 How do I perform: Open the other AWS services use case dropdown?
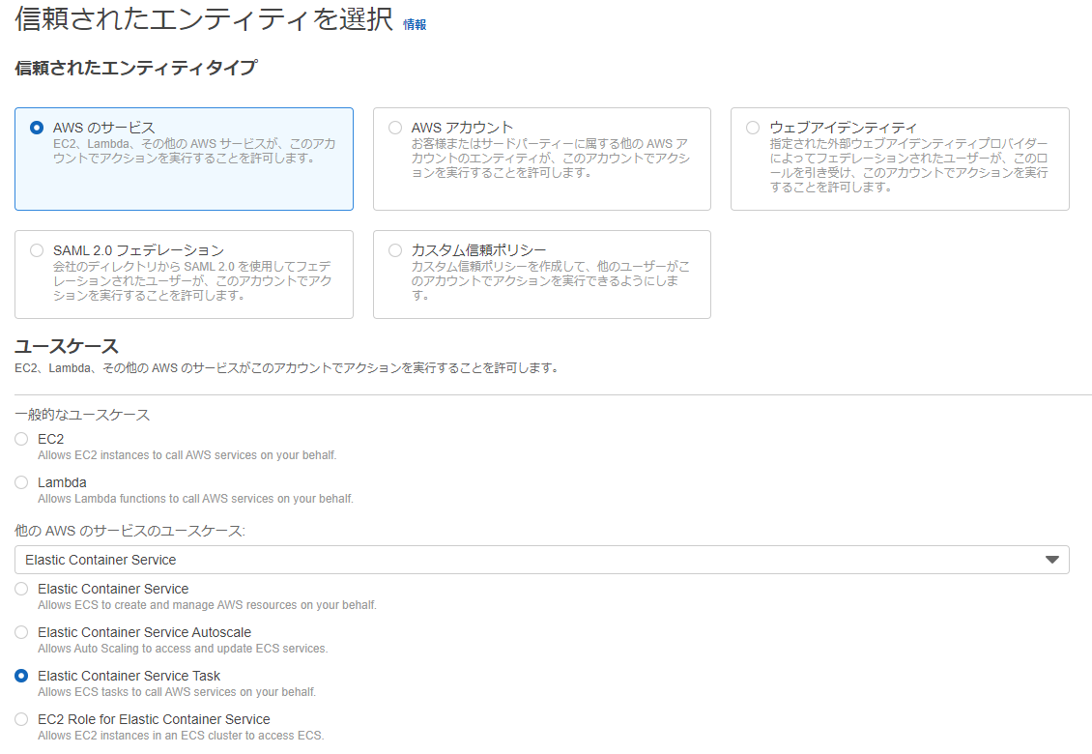(542, 560)
